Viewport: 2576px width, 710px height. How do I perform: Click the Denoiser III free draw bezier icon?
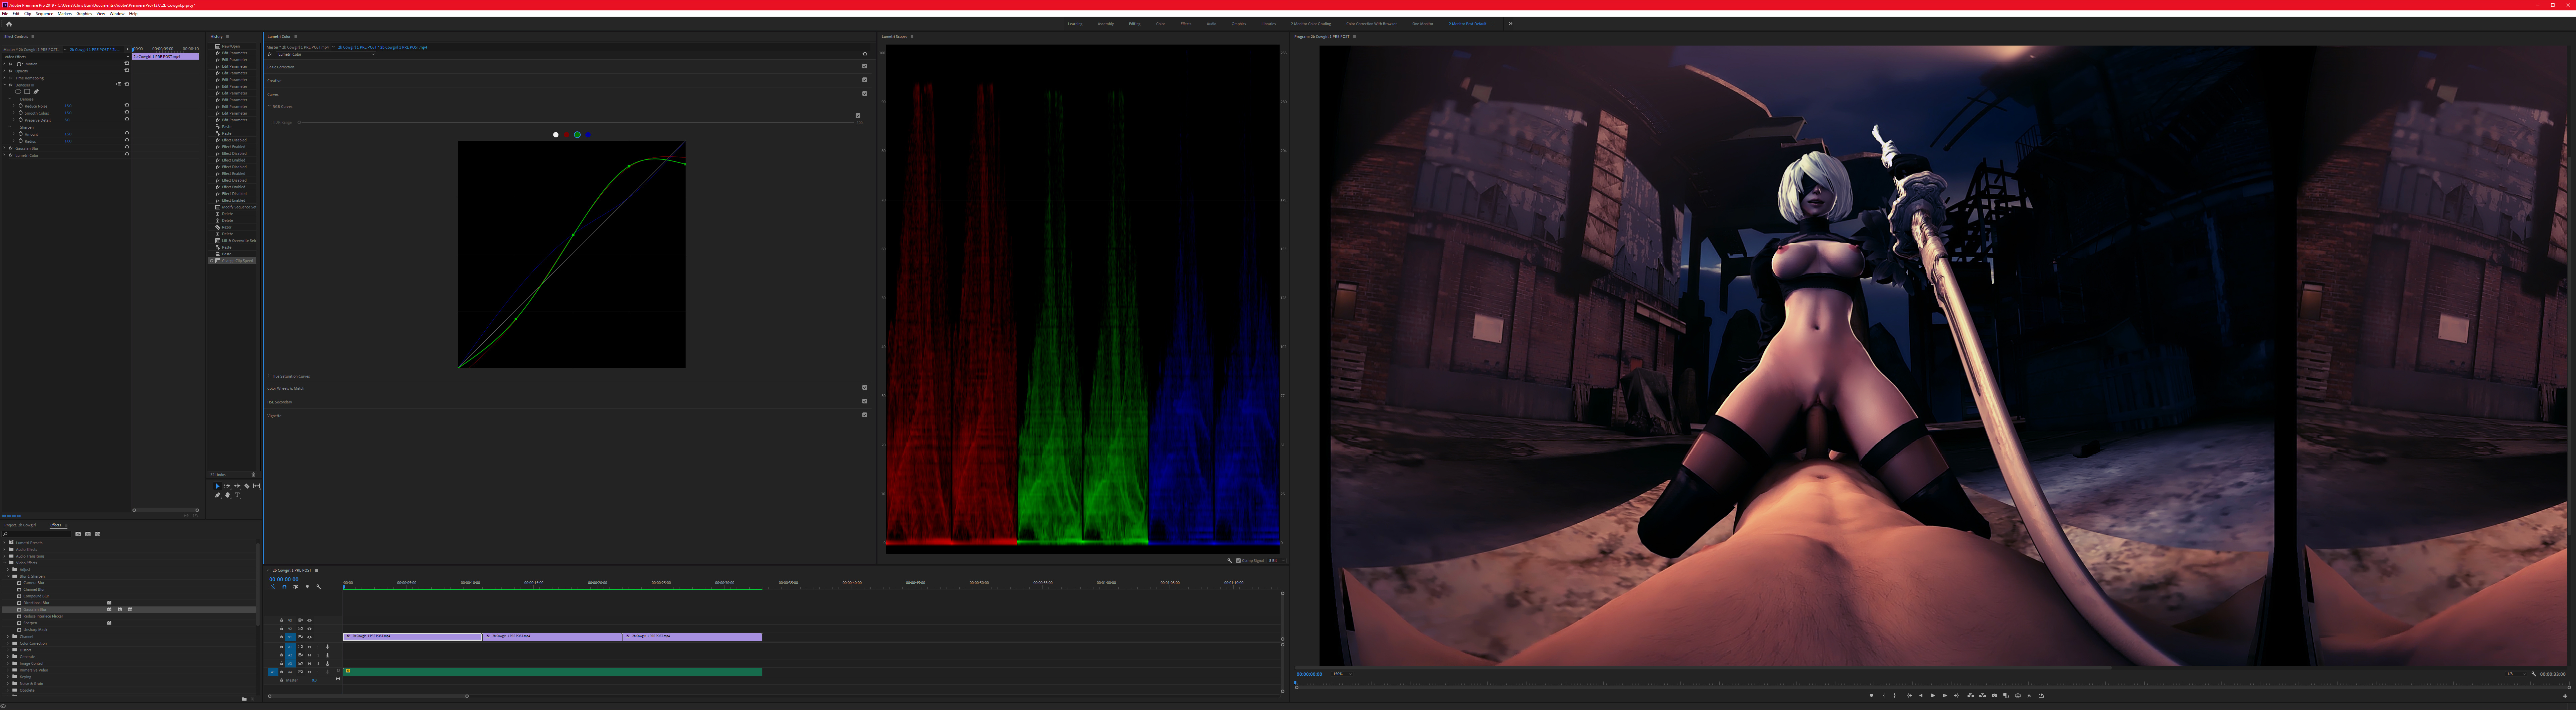(36, 92)
